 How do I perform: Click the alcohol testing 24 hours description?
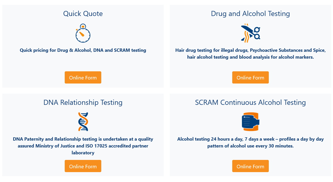coord(250,142)
